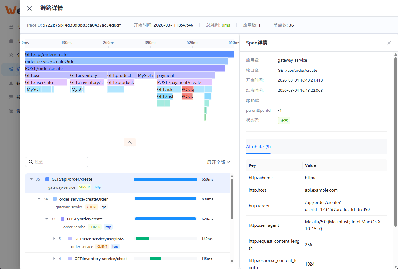The width and height of the screenshot is (398, 269).
Task: Click the grid icon in the left sidebar
Action: 11,27
